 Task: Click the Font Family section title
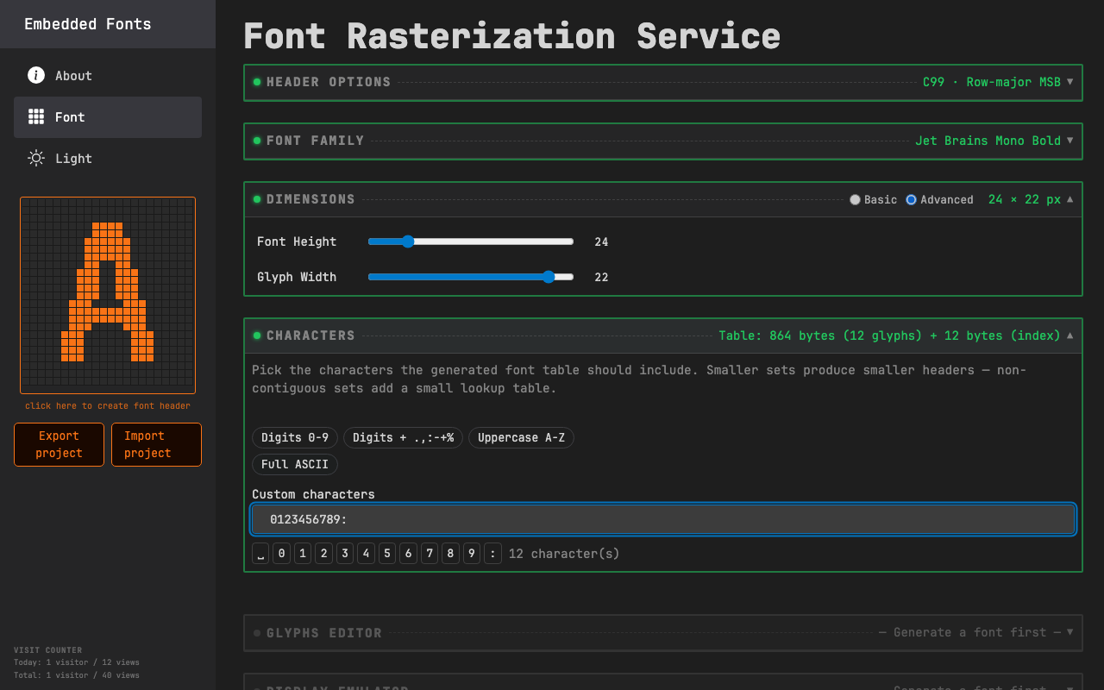(x=316, y=141)
